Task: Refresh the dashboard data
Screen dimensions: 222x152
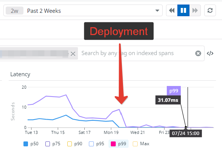Action: (x=210, y=11)
